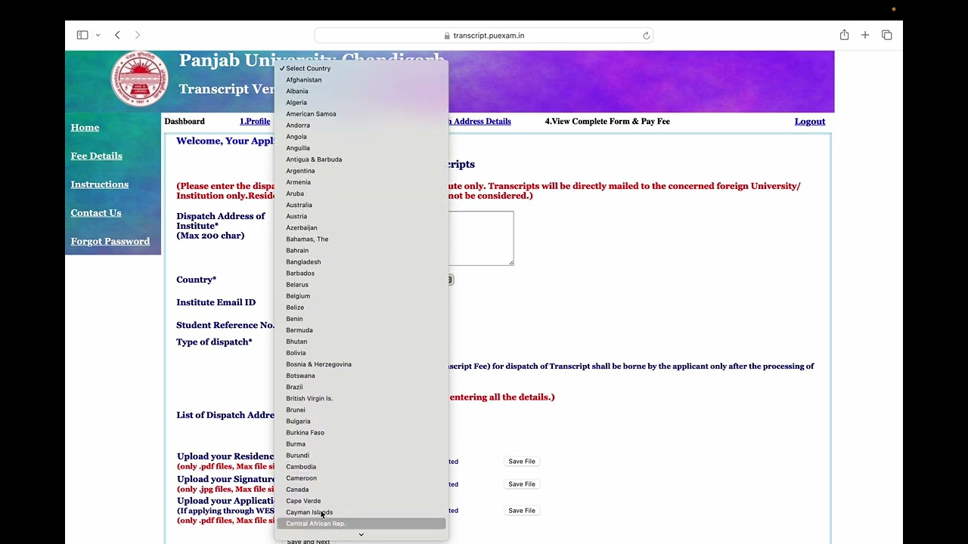968x544 pixels.
Task: Open the Address Details step link
Action: (479, 122)
